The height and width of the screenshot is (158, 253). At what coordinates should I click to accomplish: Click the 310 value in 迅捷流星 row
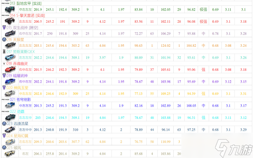point(75,130)
